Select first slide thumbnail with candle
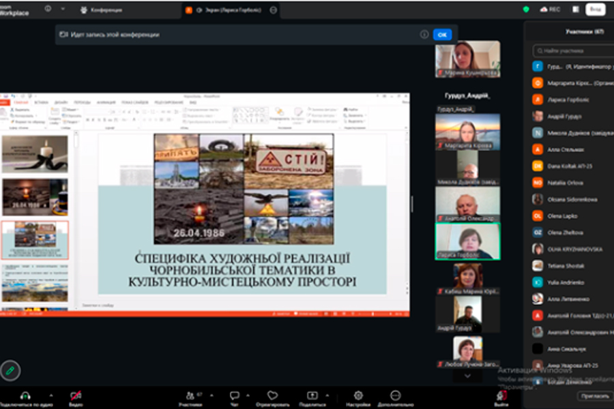The height and width of the screenshot is (409, 614). coord(35,154)
